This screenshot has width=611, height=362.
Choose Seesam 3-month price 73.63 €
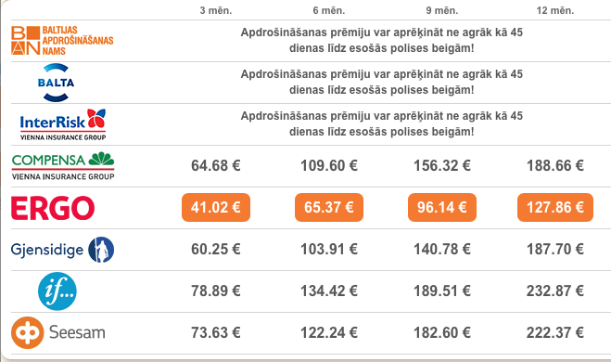(x=216, y=332)
